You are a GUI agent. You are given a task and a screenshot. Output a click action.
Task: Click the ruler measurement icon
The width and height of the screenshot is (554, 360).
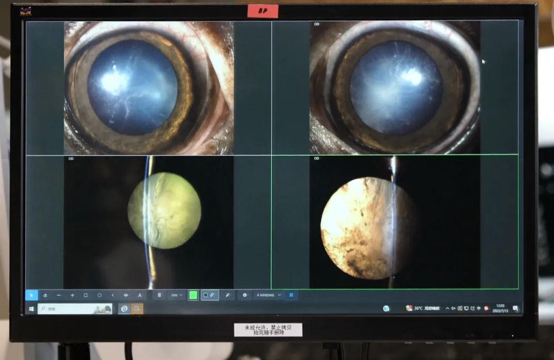(x=160, y=295)
